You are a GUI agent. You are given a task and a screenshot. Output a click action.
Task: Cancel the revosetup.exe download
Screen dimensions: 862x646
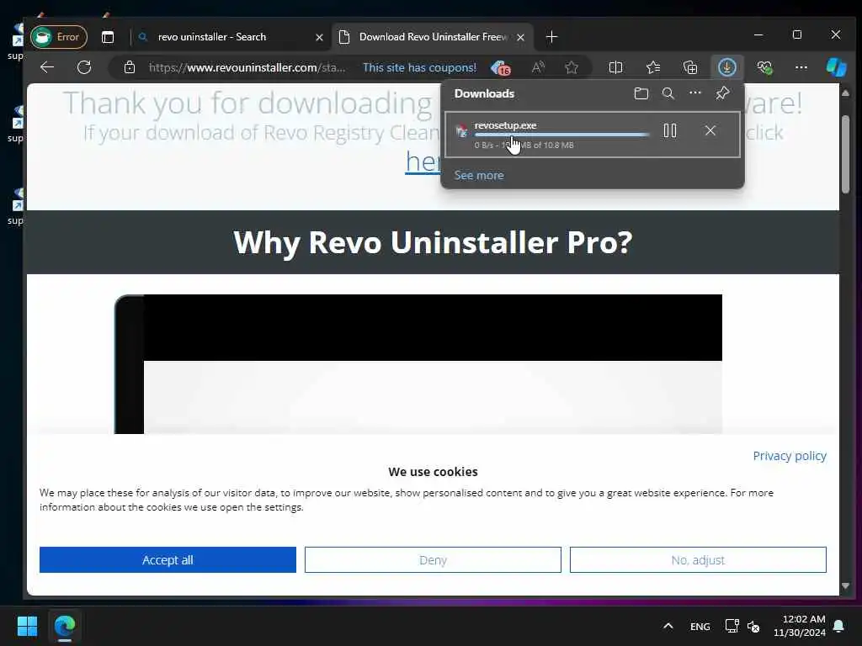click(710, 130)
